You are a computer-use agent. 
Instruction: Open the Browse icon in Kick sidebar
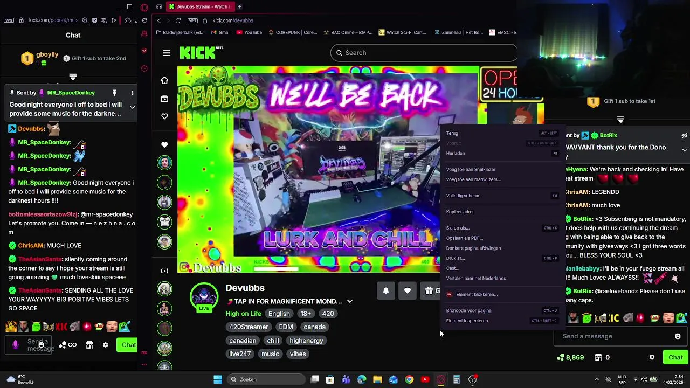pos(164,99)
